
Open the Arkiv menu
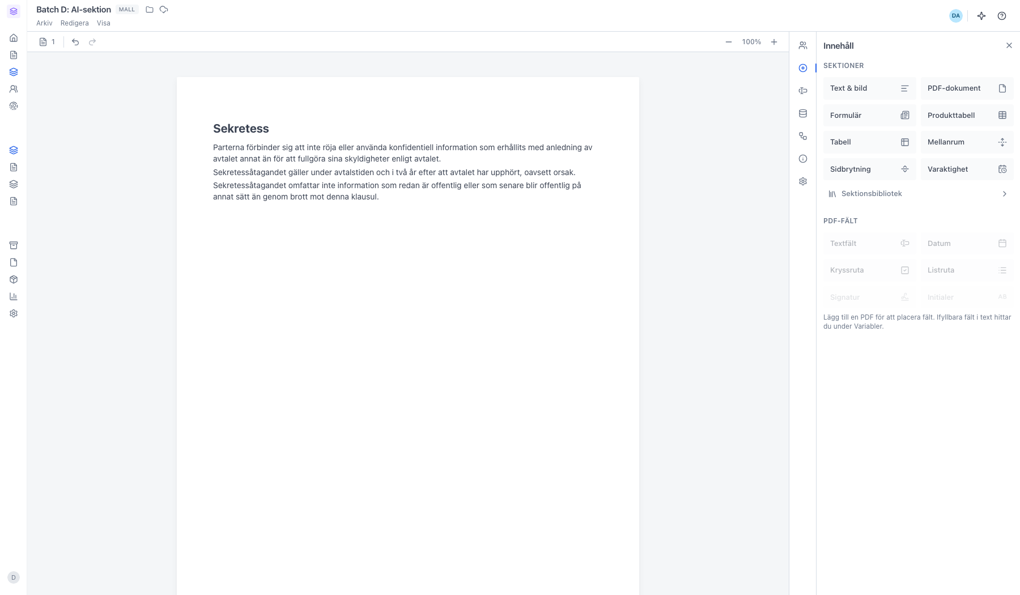pos(44,23)
